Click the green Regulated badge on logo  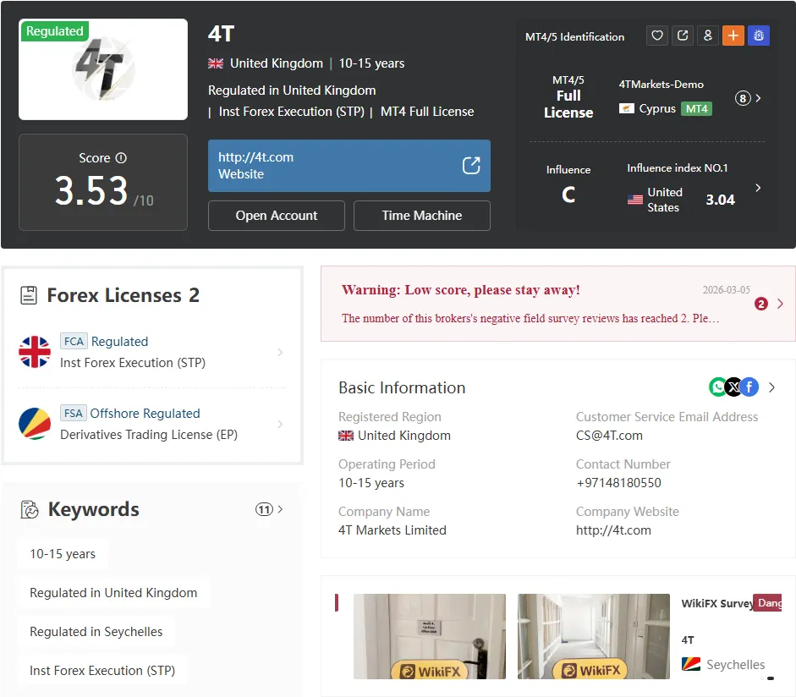point(54,31)
